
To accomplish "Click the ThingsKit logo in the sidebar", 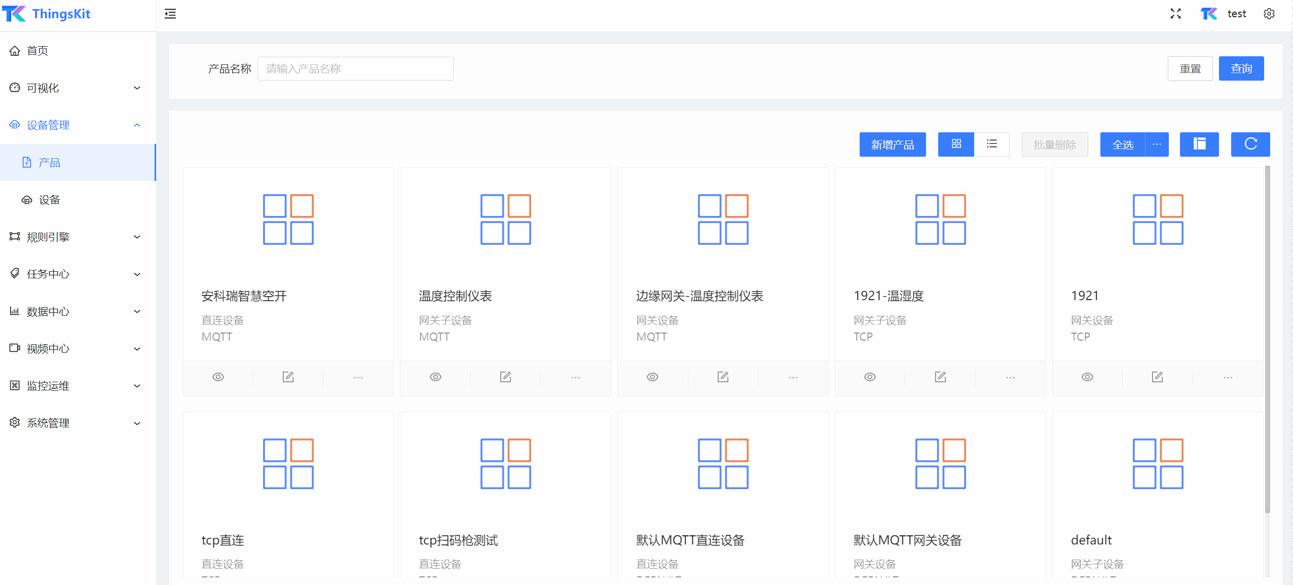I will [47, 14].
